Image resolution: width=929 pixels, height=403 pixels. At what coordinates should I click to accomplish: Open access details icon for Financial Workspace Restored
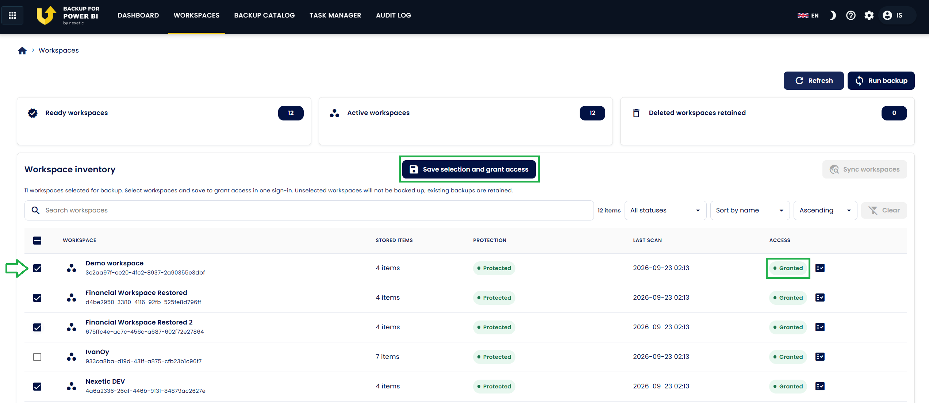tap(820, 298)
